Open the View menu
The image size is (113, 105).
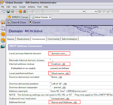point(14,7)
